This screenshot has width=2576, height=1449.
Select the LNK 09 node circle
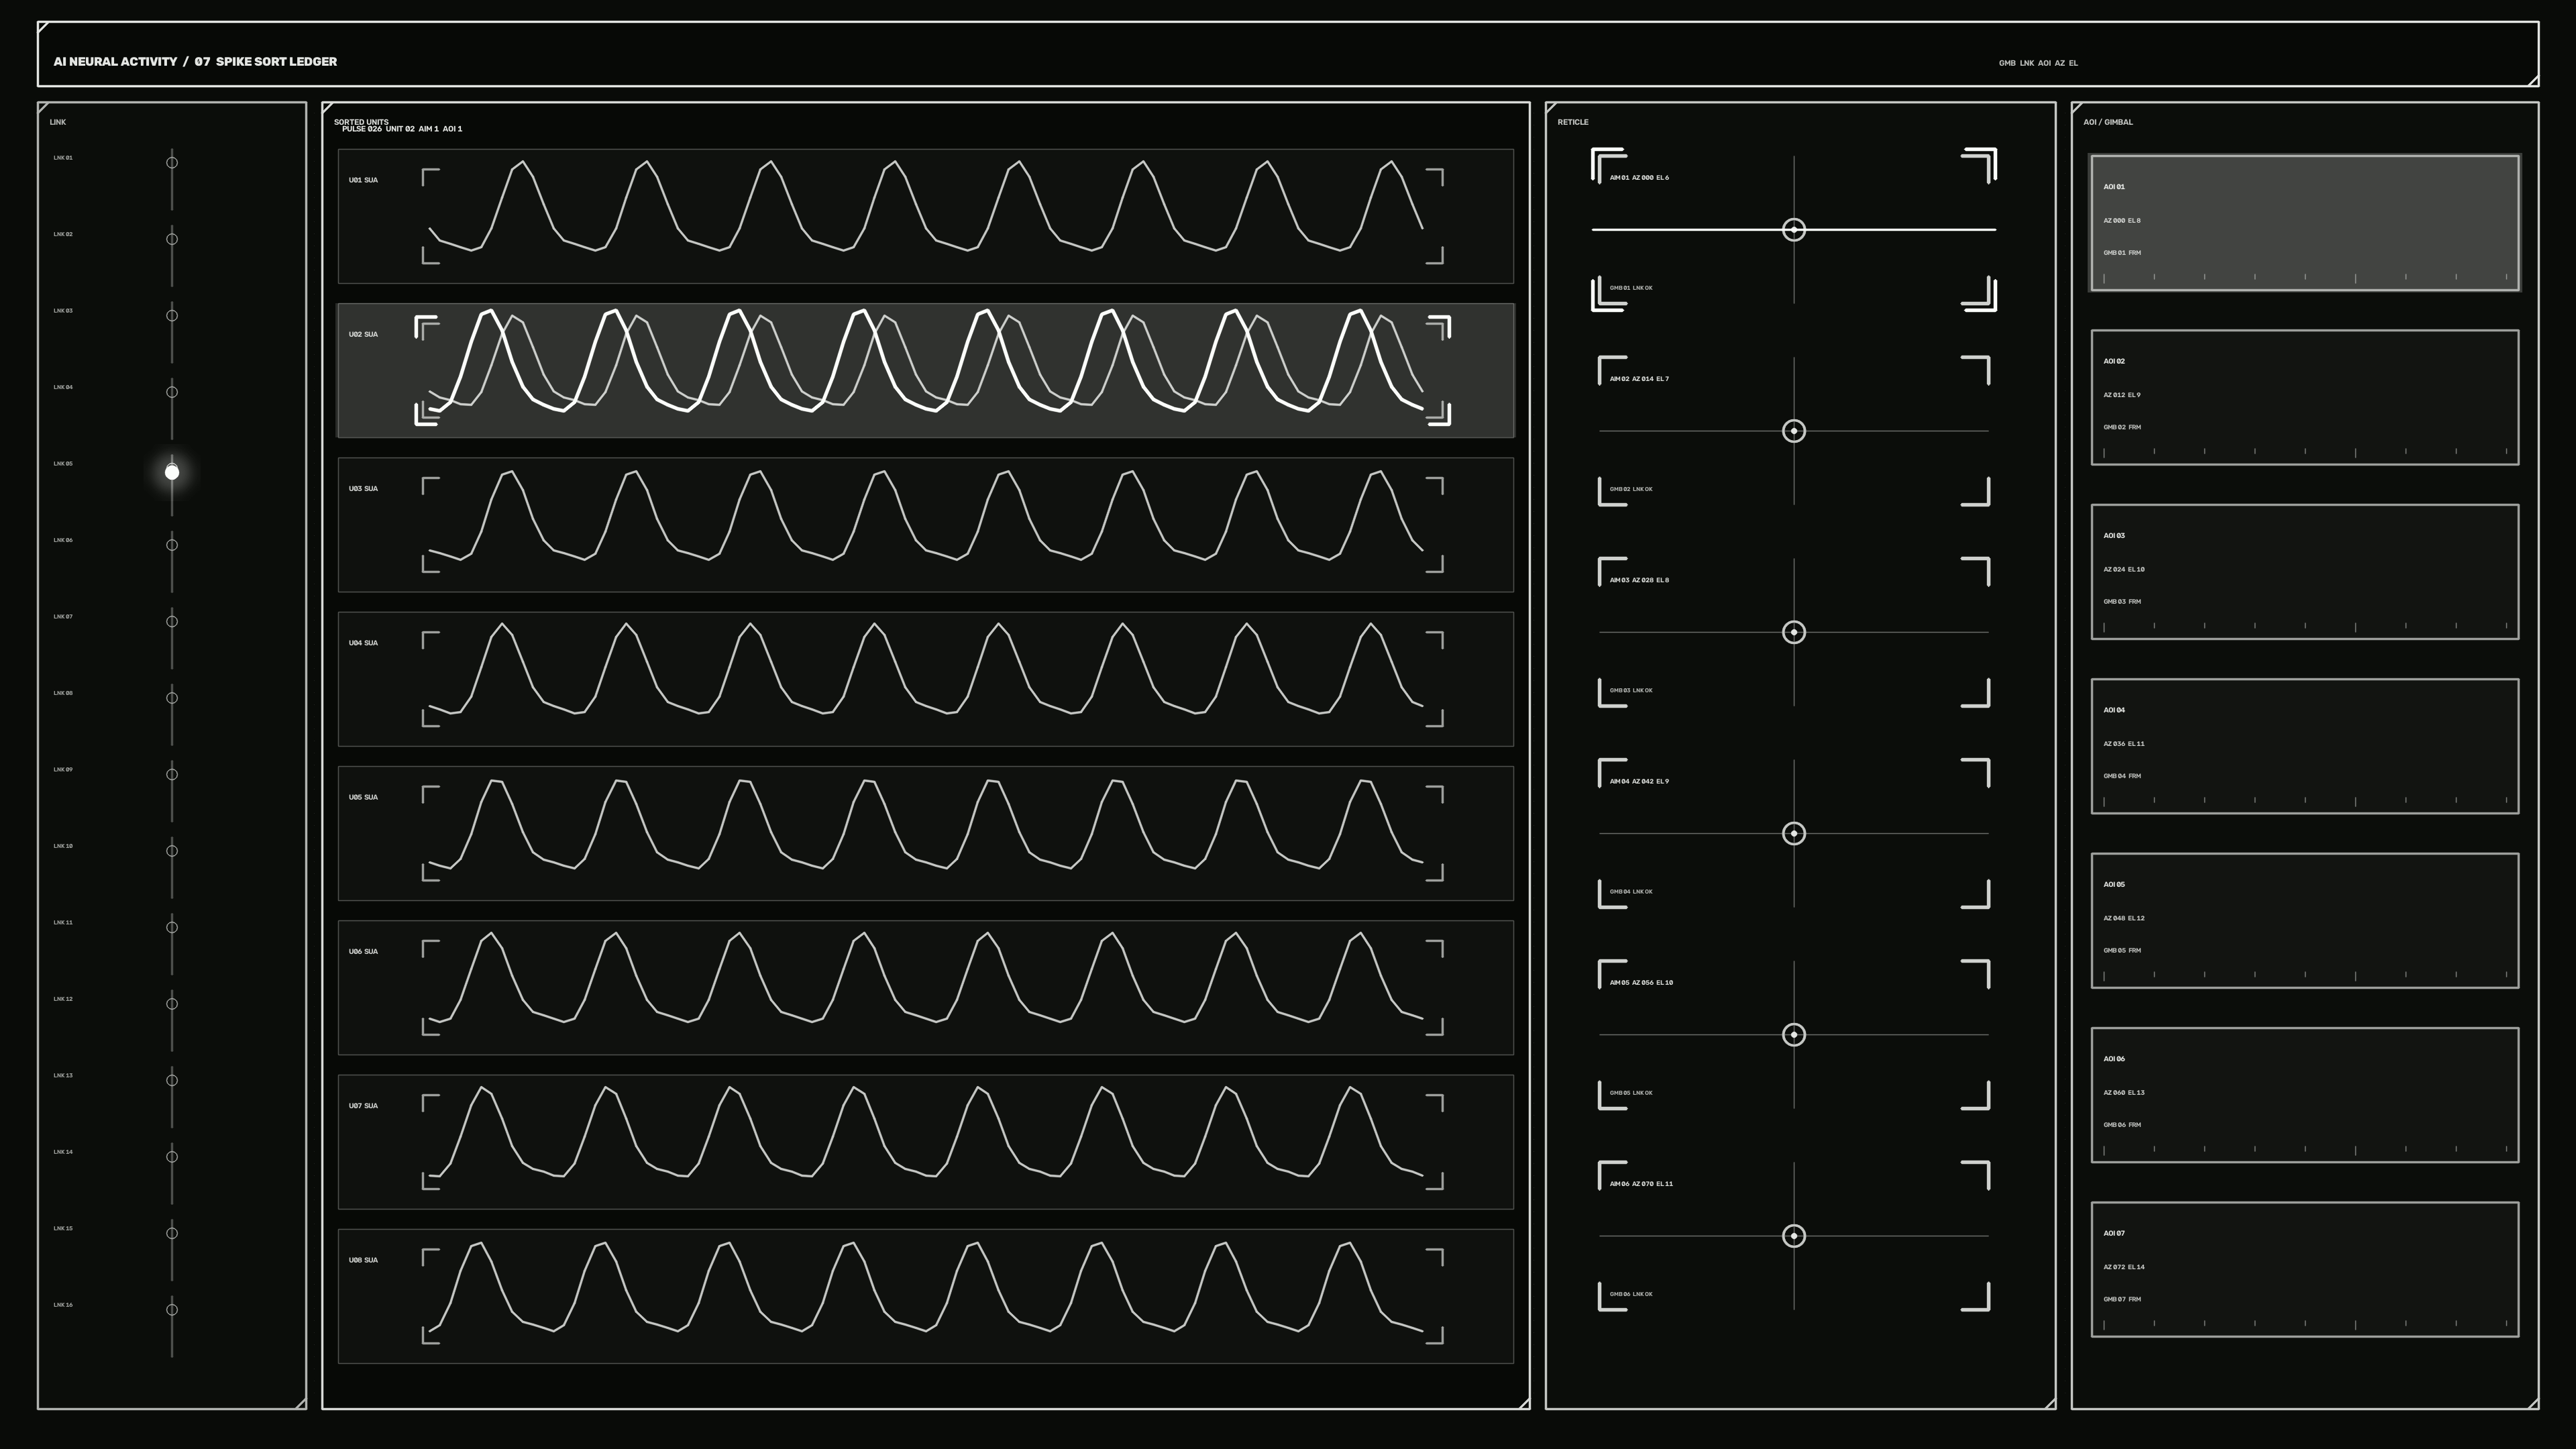coord(172,774)
